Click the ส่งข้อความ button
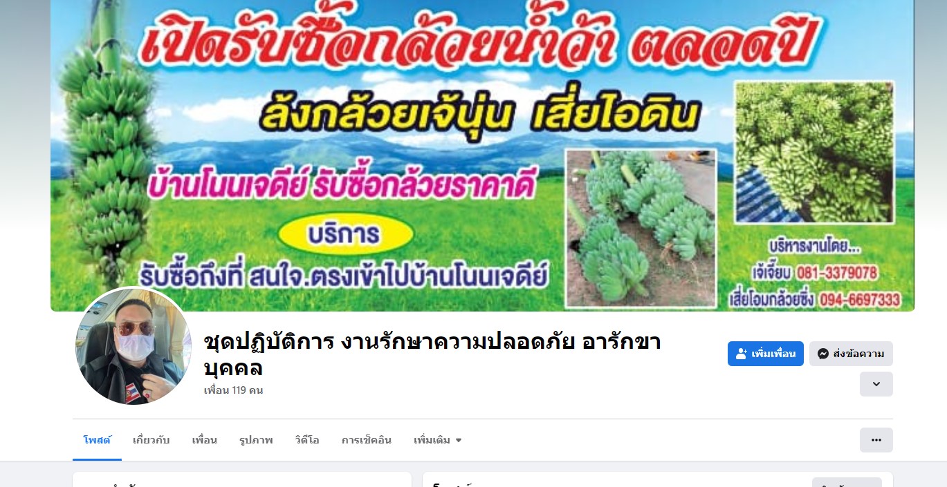Screen dimensions: 947x487 [x=851, y=354]
